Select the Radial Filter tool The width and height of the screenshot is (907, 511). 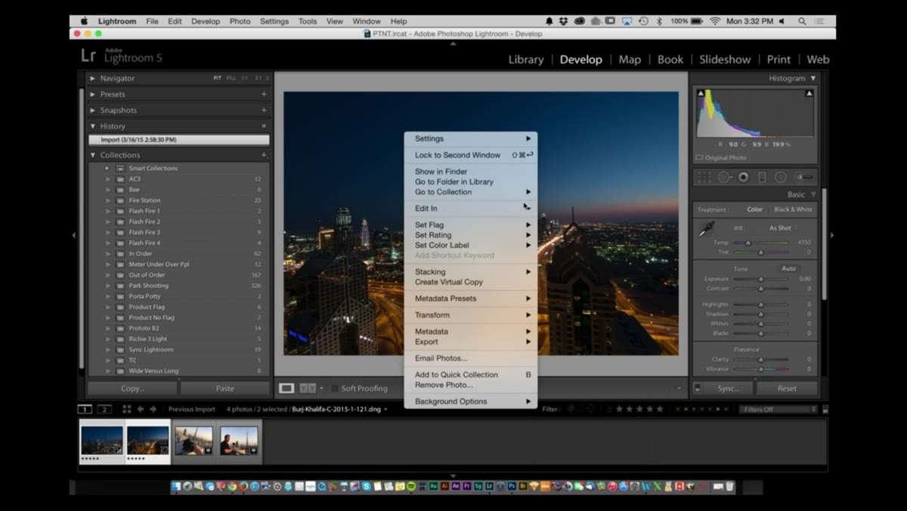tap(781, 177)
